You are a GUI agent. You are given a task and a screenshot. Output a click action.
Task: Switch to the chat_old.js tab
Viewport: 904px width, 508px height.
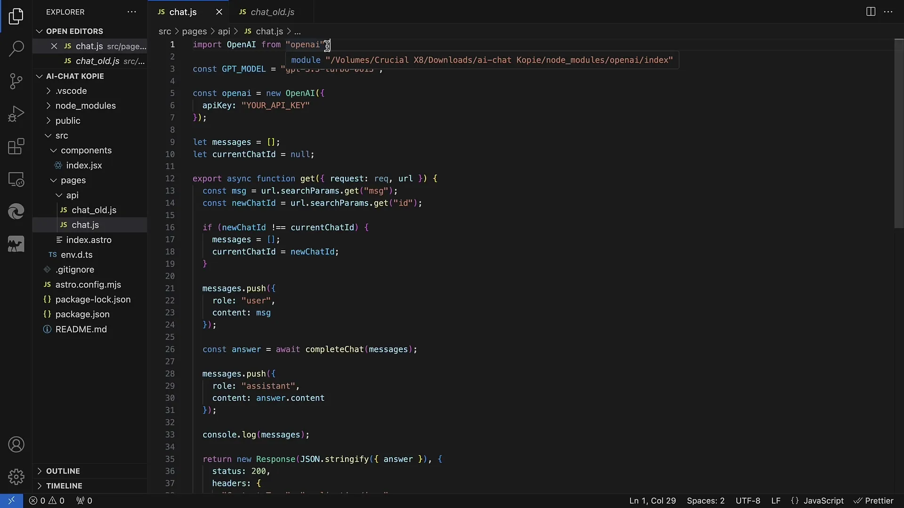pyautogui.click(x=272, y=12)
